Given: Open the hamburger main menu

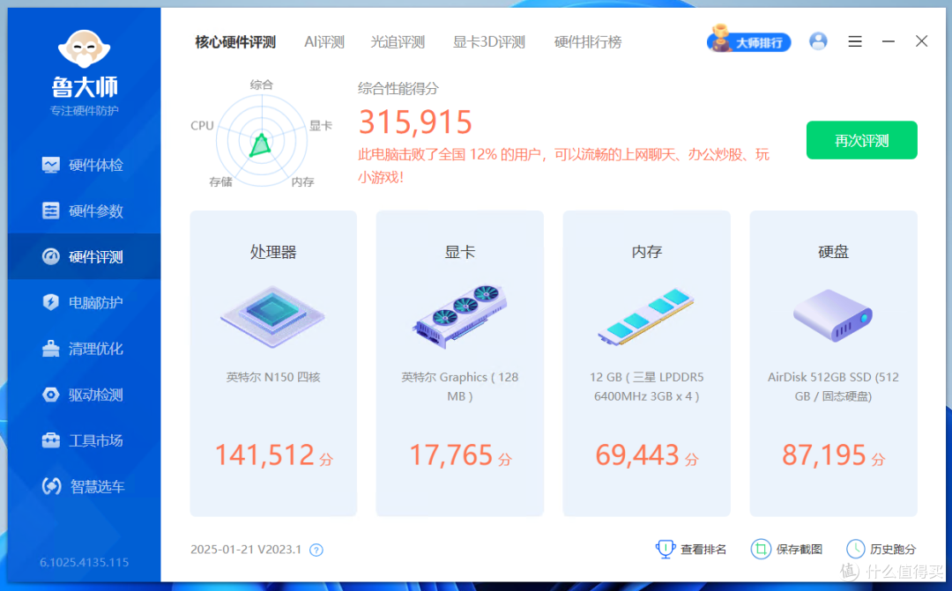Looking at the screenshot, I should [x=855, y=41].
